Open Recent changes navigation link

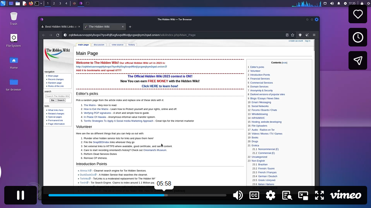click(56, 79)
